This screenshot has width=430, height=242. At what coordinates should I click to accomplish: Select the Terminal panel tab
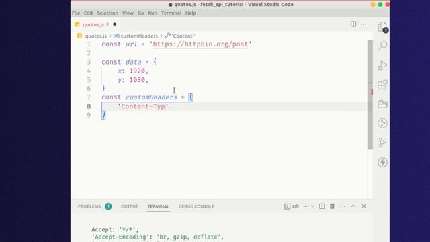(159, 206)
